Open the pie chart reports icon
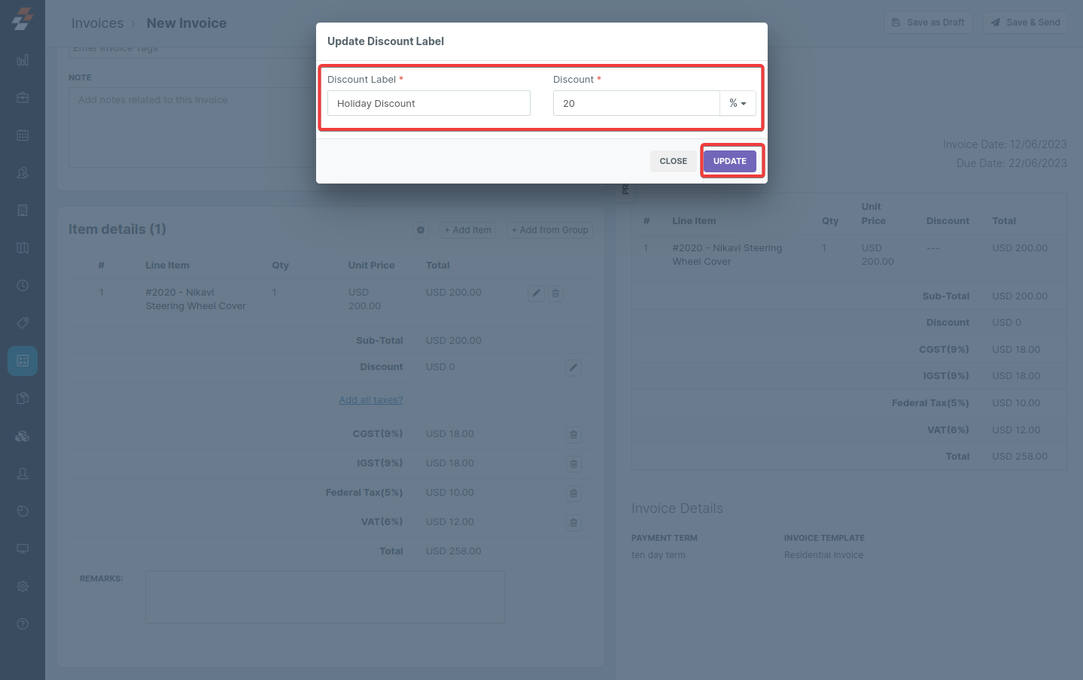This screenshot has width=1083, height=680. tap(23, 512)
